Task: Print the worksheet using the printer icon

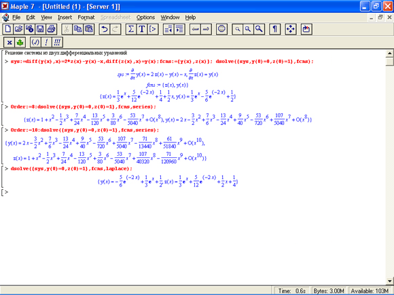Action: tap(51, 29)
